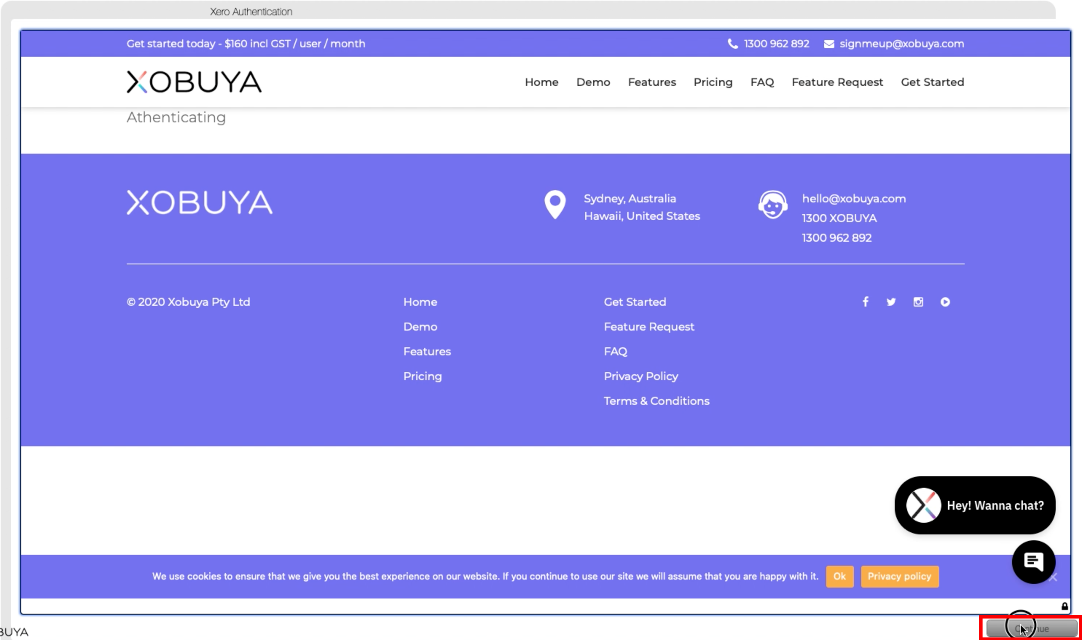Image resolution: width=1082 pixels, height=640 pixels.
Task: Click the XOBUYA header logo
Action: coord(194,82)
